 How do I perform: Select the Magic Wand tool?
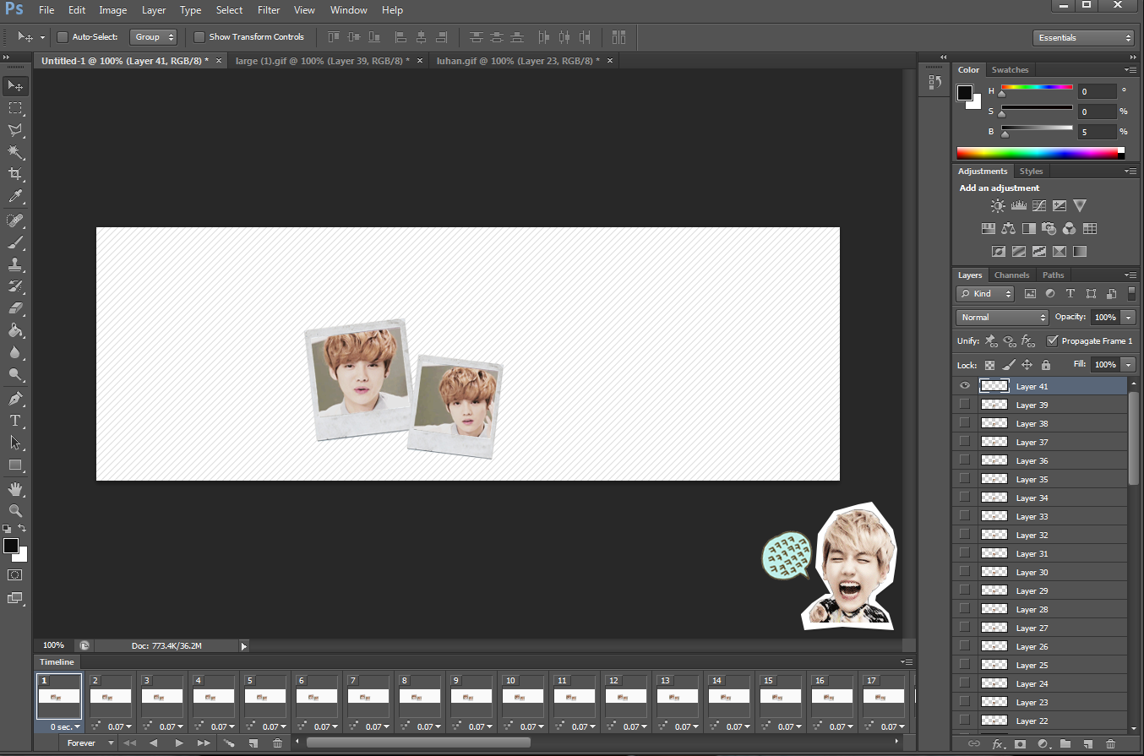(x=15, y=152)
